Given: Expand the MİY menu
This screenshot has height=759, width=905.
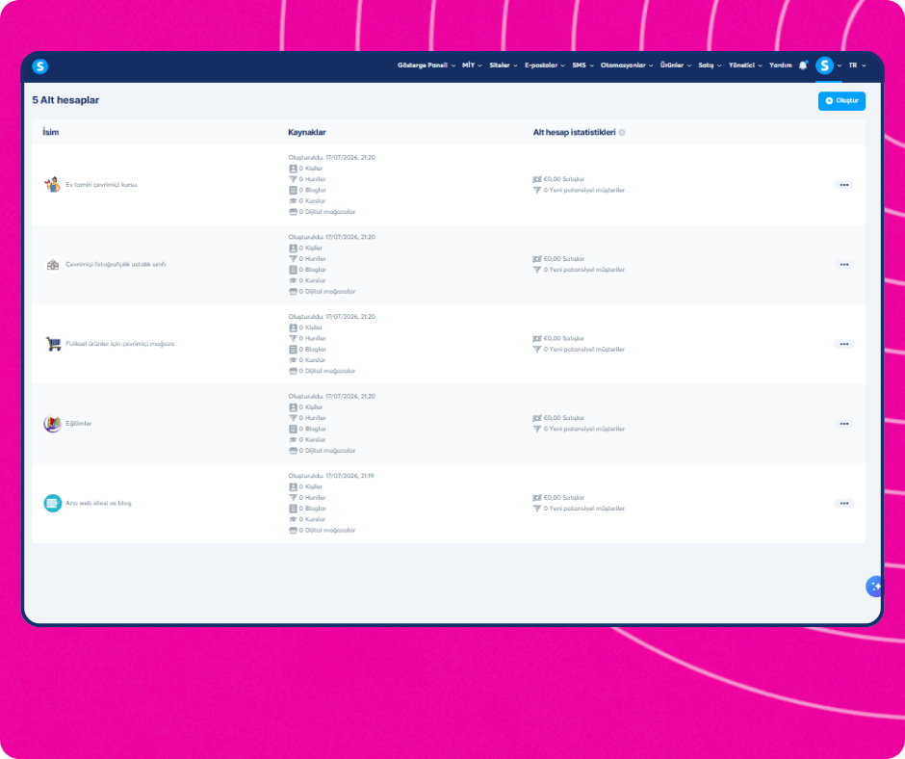Looking at the screenshot, I should click(472, 65).
